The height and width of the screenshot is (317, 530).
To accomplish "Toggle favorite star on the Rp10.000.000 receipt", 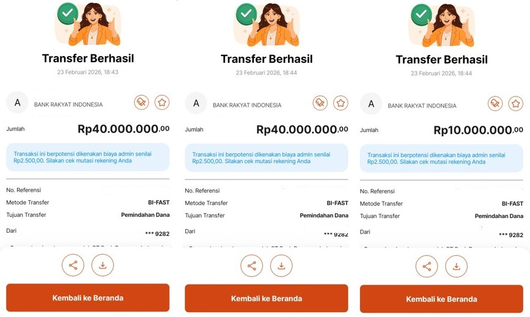I will click(x=515, y=104).
